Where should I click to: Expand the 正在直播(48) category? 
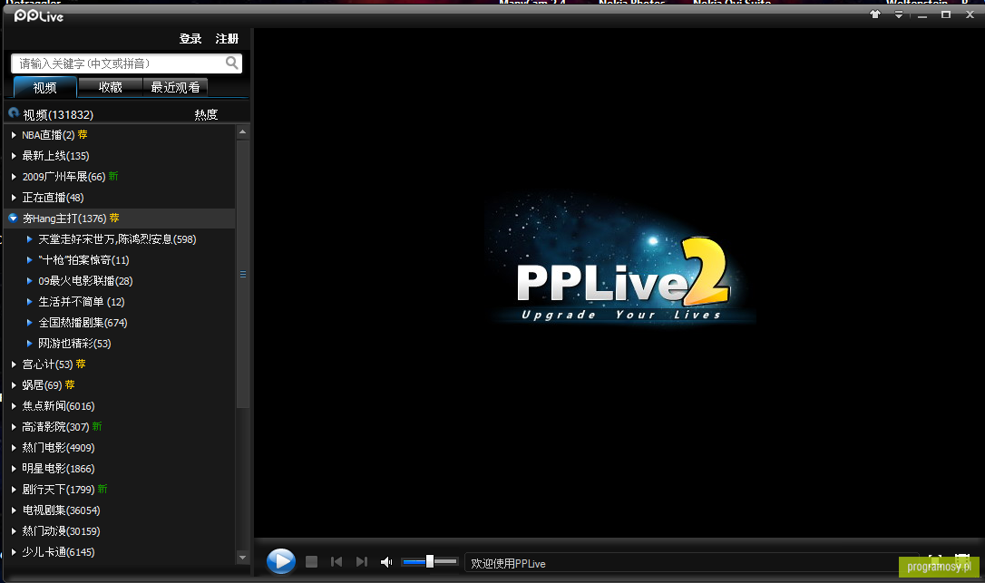[x=14, y=198]
